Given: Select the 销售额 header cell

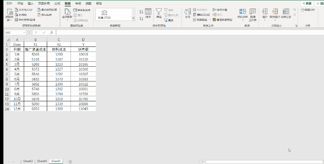Looking at the screenshot, I should pyautogui.click(x=83, y=49).
